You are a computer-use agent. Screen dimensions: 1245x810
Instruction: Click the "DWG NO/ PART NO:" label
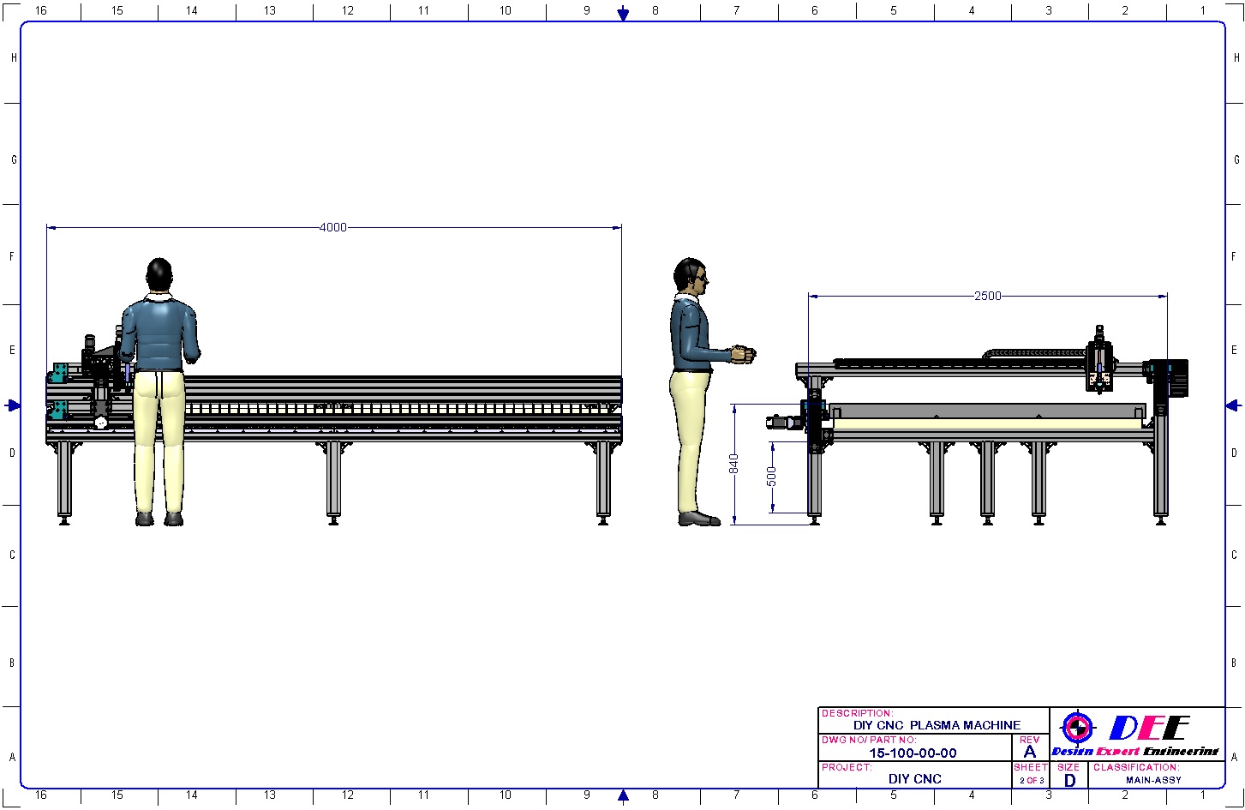[869, 740]
